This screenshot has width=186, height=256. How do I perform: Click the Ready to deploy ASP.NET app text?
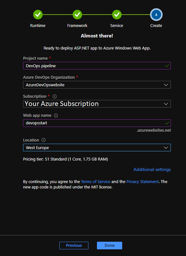(x=97, y=48)
